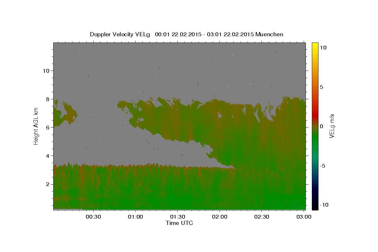Click the 01:30 time tick label

[x=177, y=217]
